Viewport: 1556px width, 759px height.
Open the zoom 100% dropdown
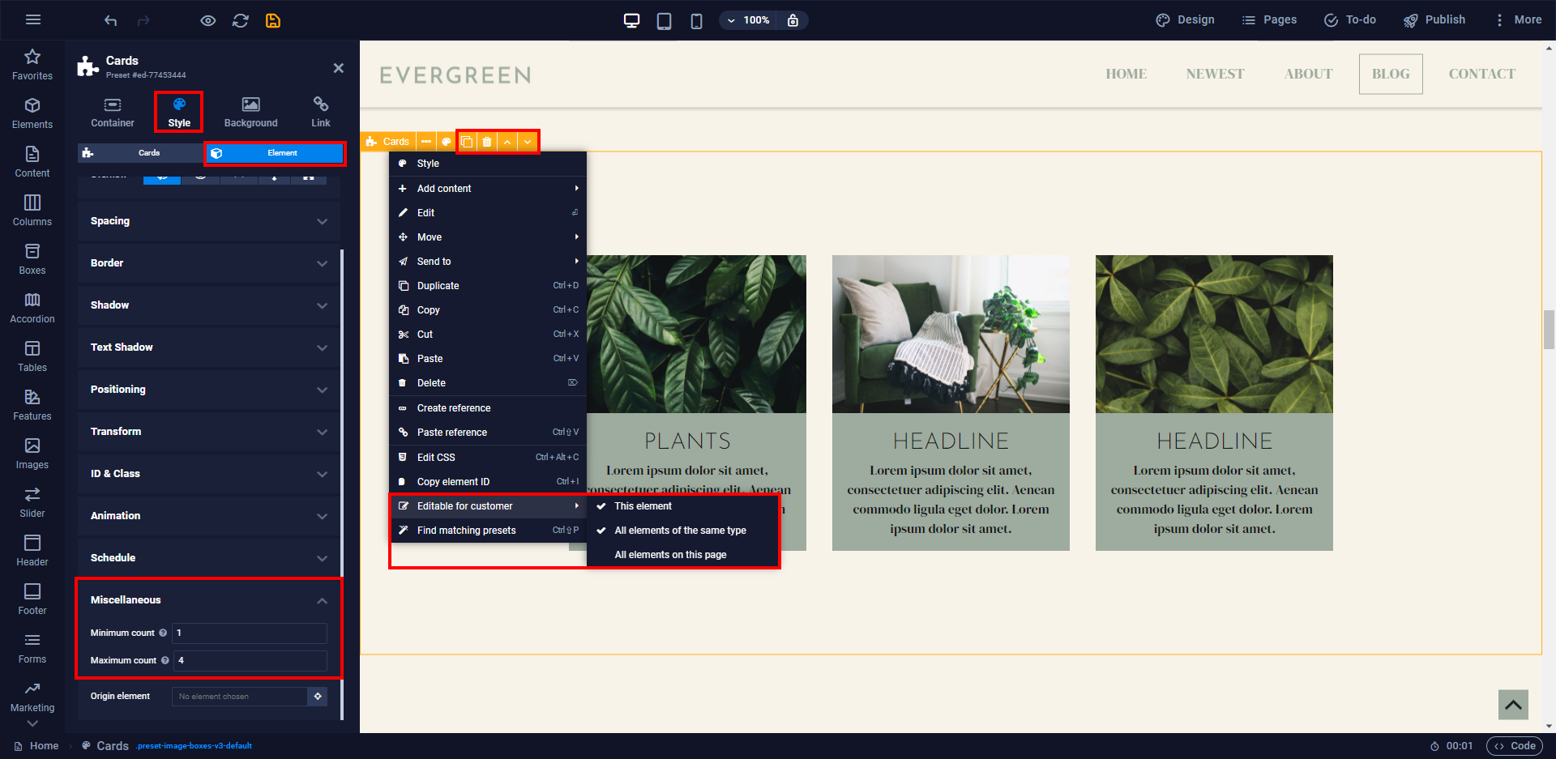[748, 20]
